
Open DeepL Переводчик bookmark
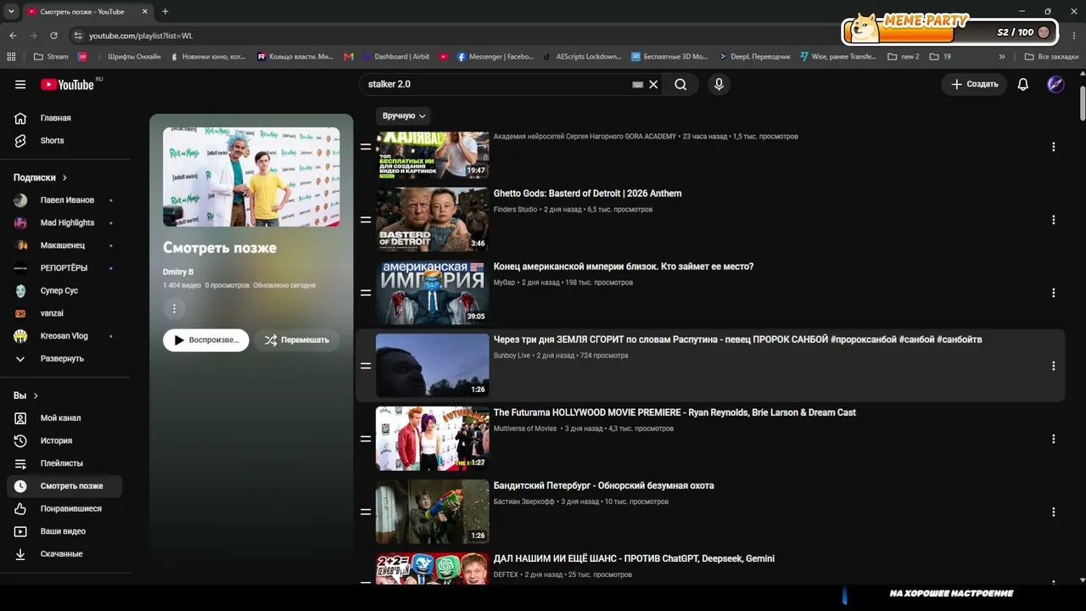(754, 57)
